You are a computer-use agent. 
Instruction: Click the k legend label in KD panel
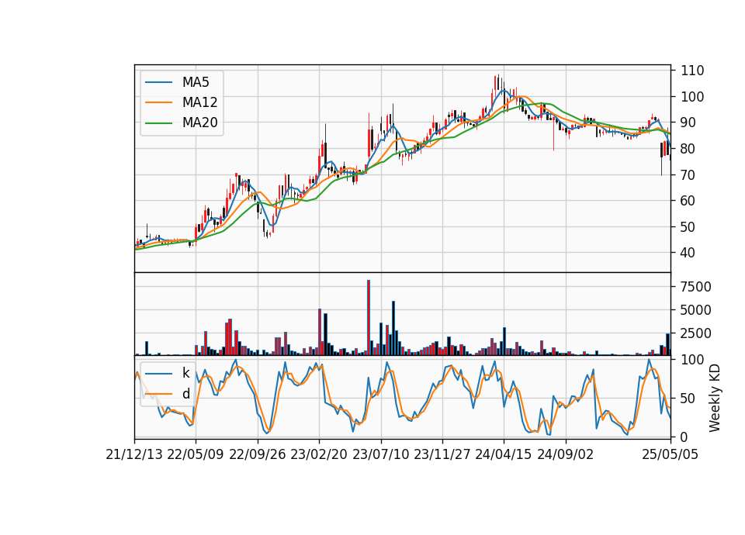(185, 373)
